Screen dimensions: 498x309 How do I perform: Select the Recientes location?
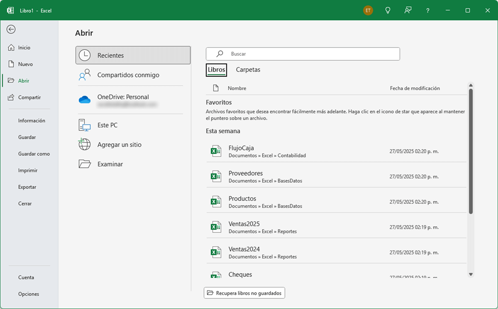coord(133,55)
